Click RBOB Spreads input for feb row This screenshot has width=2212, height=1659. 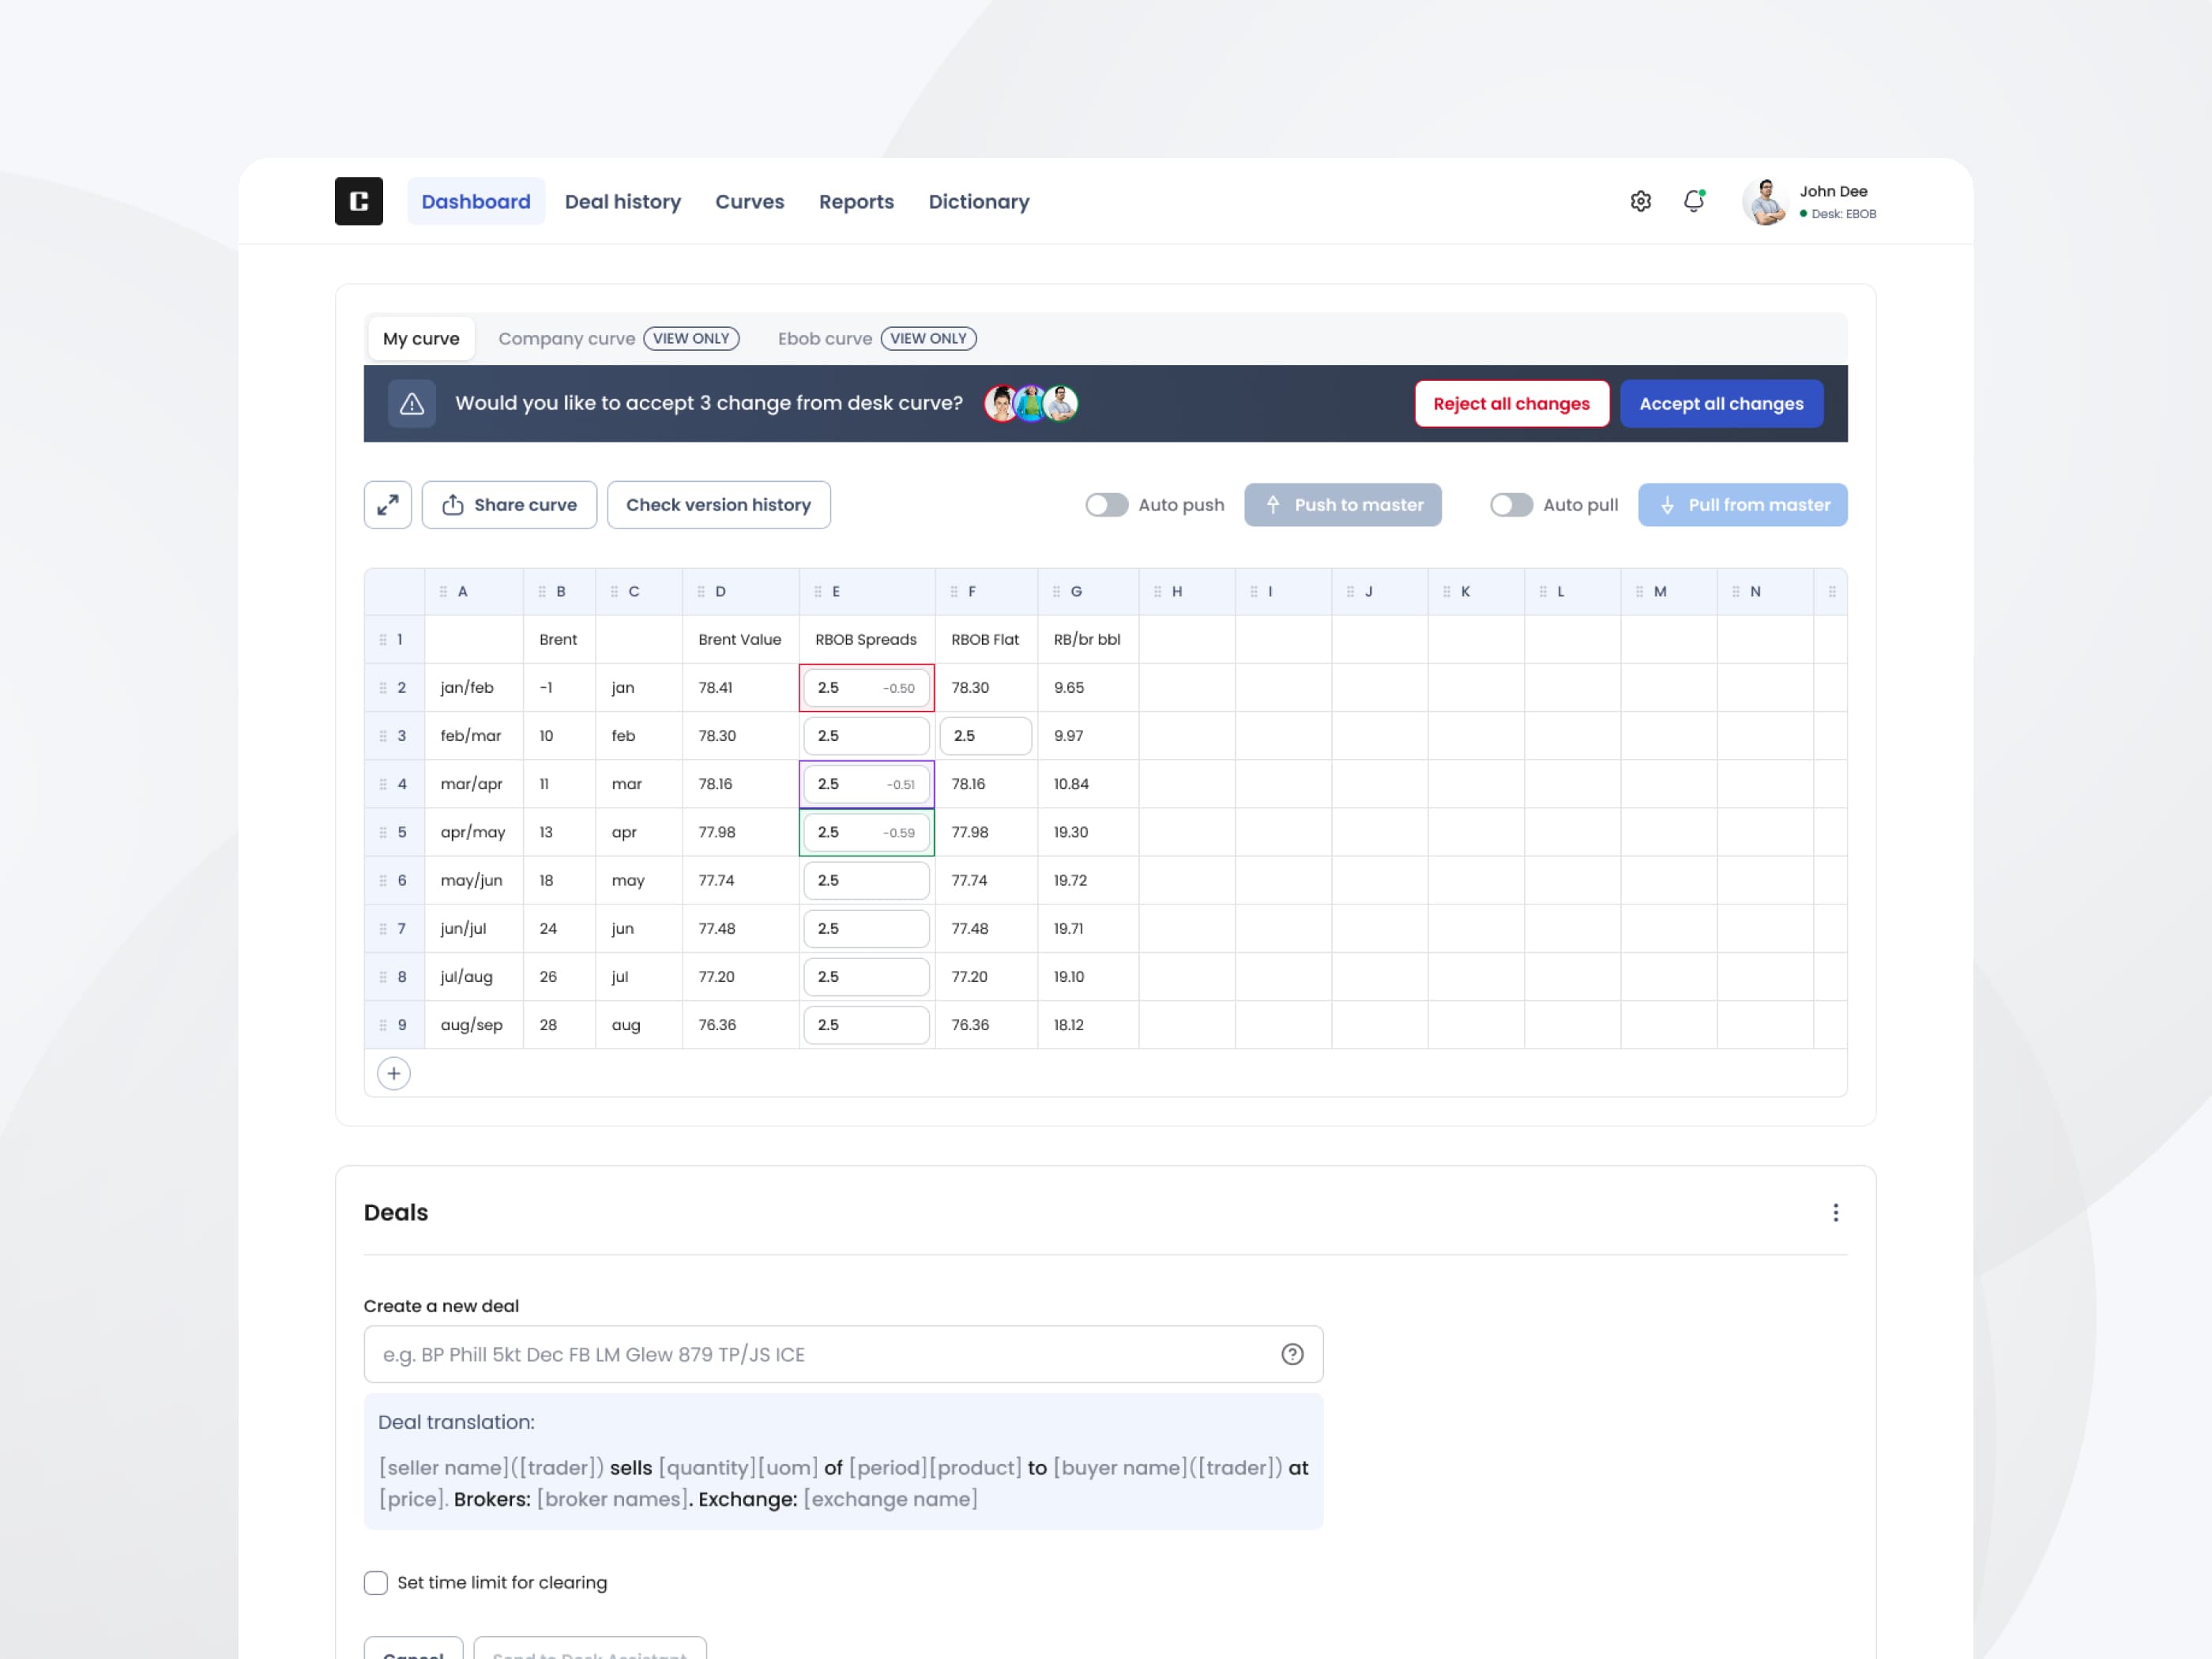pyautogui.click(x=866, y=736)
